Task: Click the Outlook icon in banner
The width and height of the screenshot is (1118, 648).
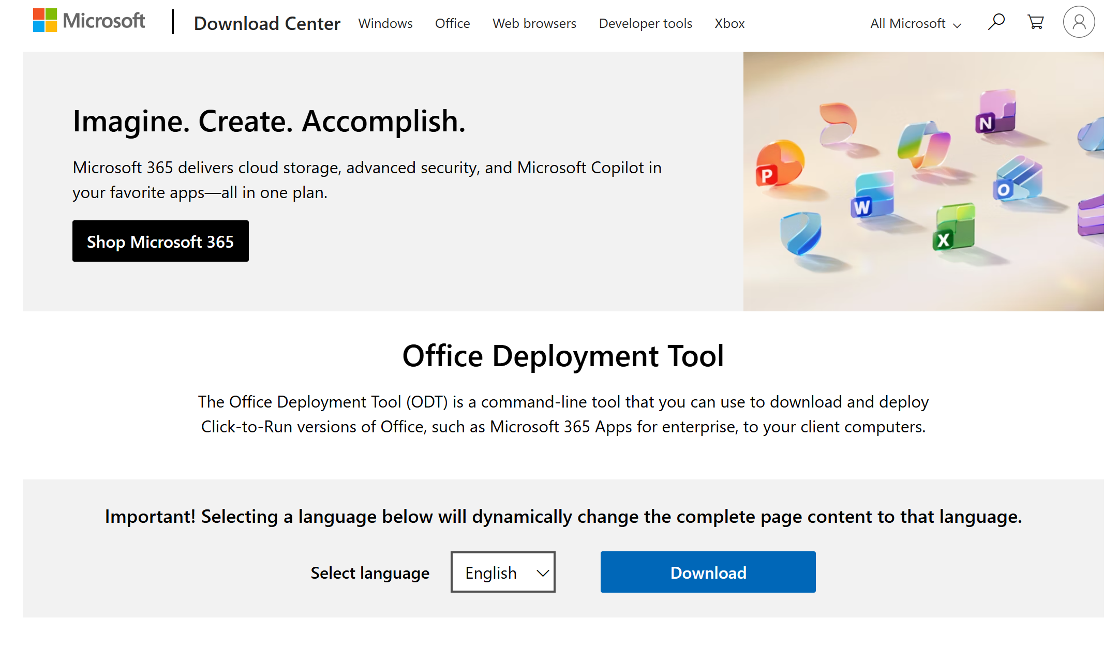Action: point(1017,179)
